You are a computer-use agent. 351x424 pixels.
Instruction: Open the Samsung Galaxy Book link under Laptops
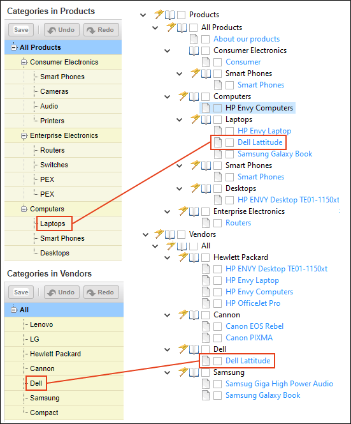[x=275, y=154]
